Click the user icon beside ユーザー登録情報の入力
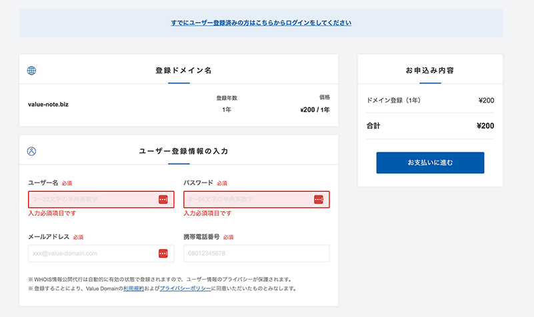Screen dimensions: 534x317 pos(31,151)
